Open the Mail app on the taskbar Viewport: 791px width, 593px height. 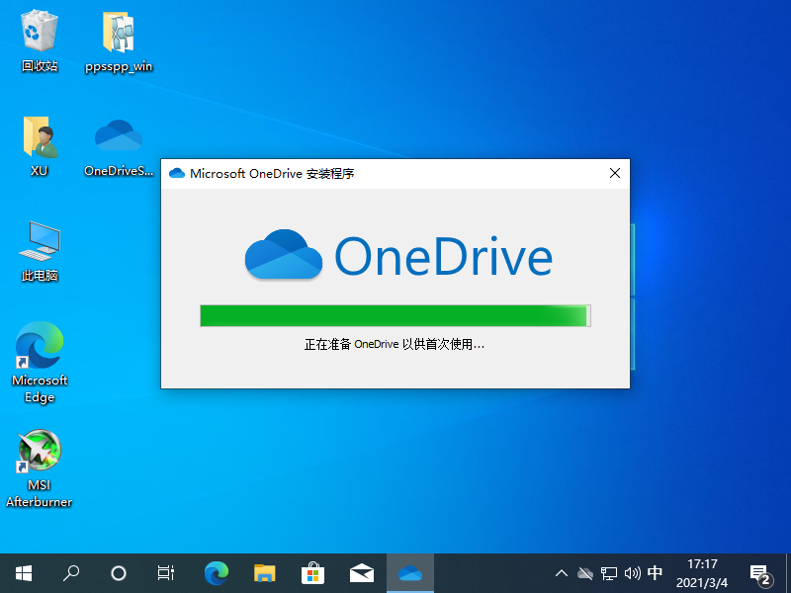[x=362, y=573]
